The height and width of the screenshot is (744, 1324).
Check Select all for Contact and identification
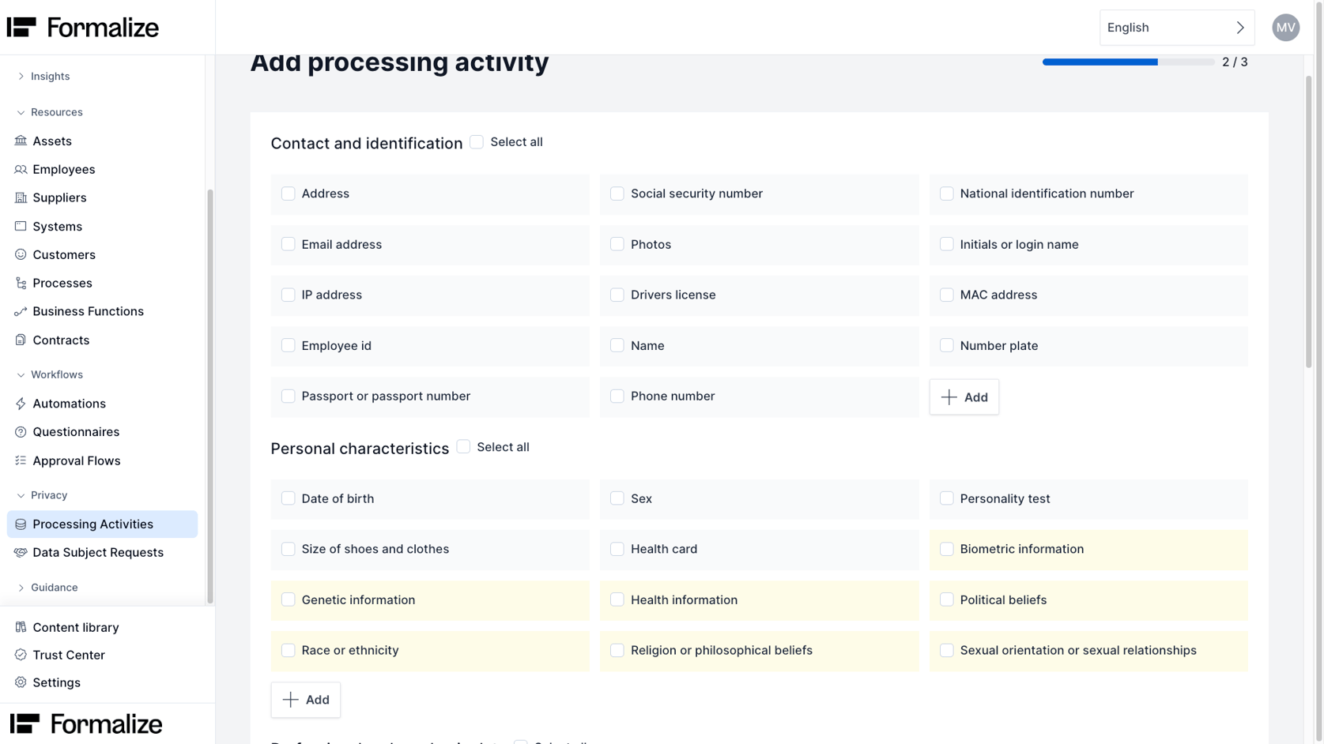point(477,141)
